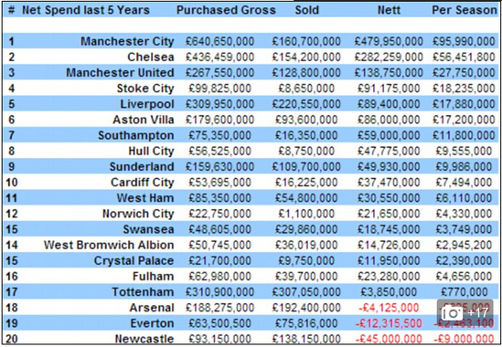The height and width of the screenshot is (347, 502).
Task: Select West Bromwich Albion row name
Action: [109, 245]
